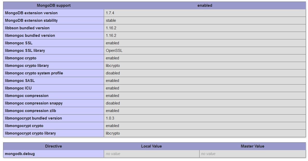Select "disabled" in the compression snappy row
This screenshot has width=308, height=161.
coord(113,103)
